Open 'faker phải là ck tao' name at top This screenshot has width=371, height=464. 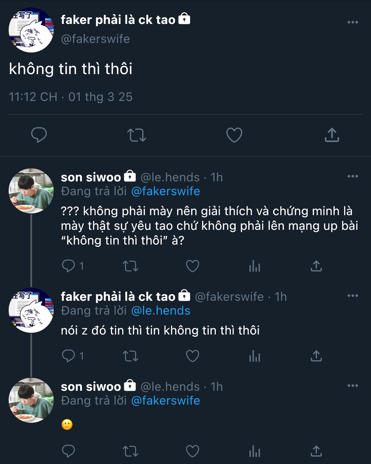(118, 20)
